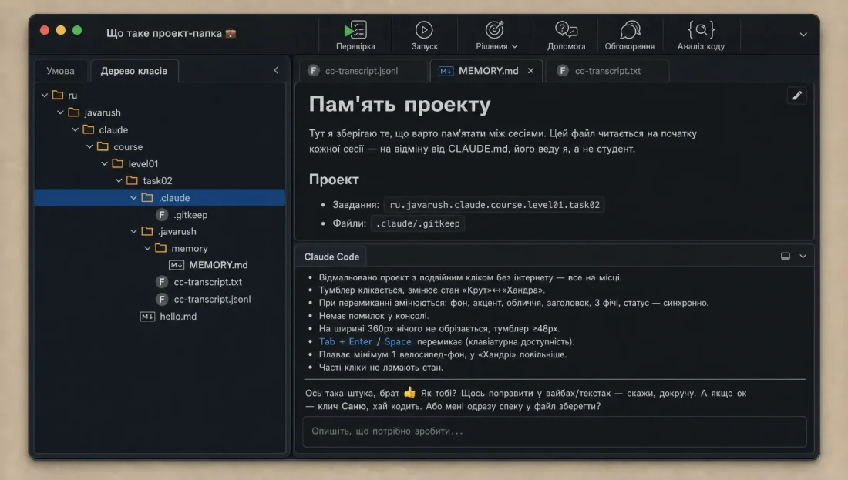Expand the chevron at toolbar's far right
This screenshot has width=848, height=480.
pyautogui.click(x=803, y=35)
